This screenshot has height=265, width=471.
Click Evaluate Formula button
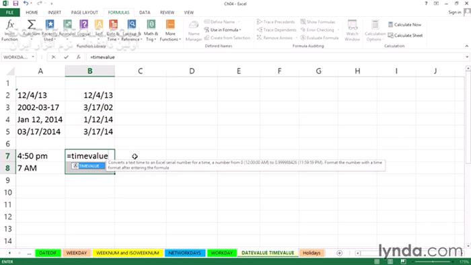click(320, 38)
